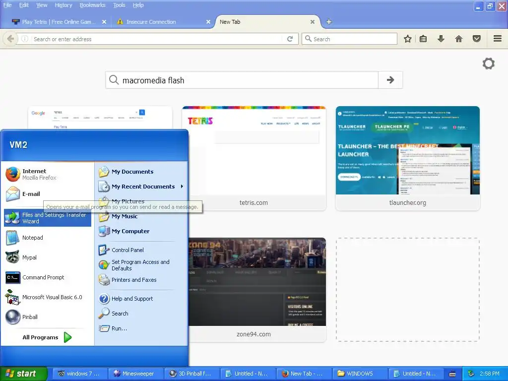Open the Help menu

[138, 5]
